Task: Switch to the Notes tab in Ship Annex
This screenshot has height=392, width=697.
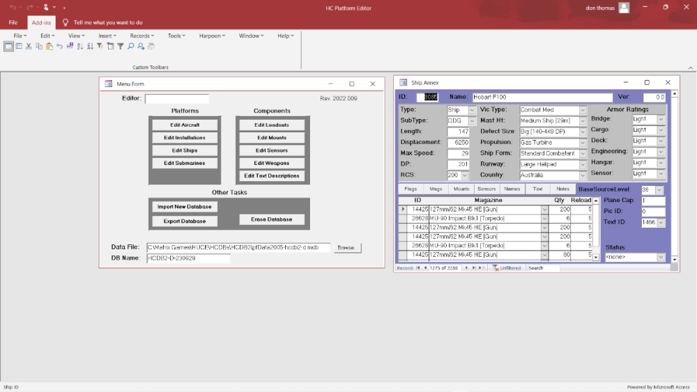Action: point(562,189)
